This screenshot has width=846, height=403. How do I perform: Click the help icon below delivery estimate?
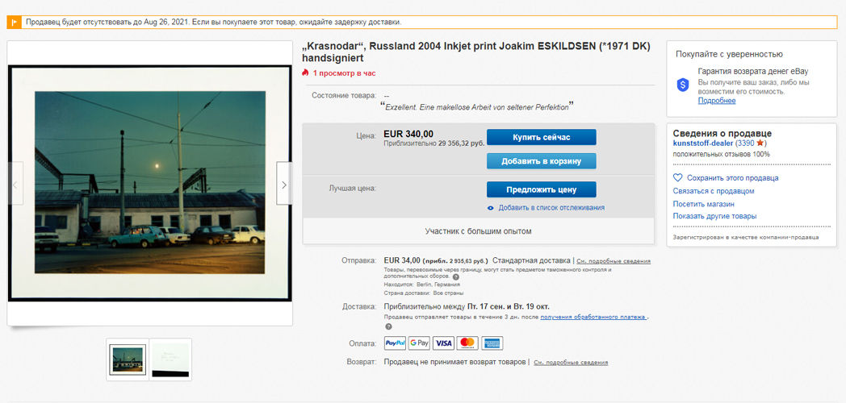[388, 326]
